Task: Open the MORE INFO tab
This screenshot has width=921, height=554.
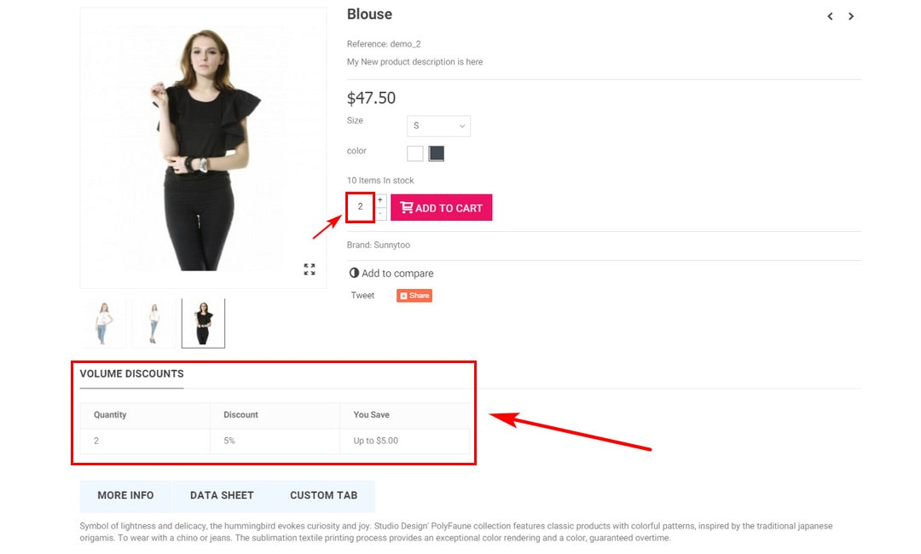Action: pos(125,495)
